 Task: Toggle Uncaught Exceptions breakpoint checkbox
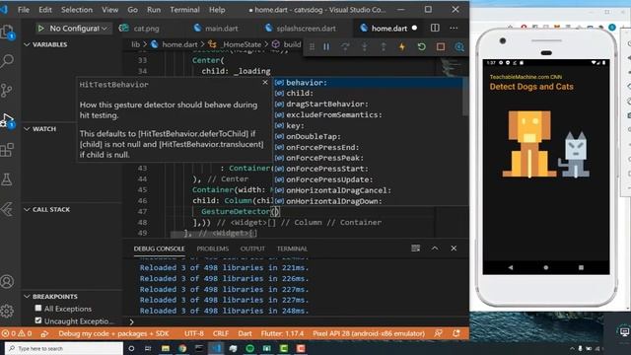(x=38, y=320)
